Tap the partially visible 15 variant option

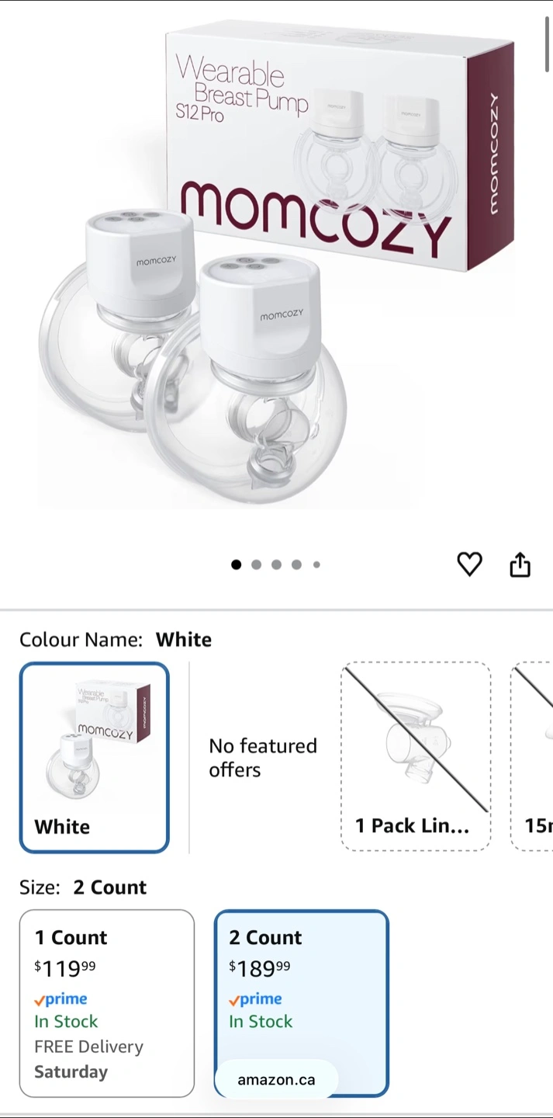click(x=532, y=757)
